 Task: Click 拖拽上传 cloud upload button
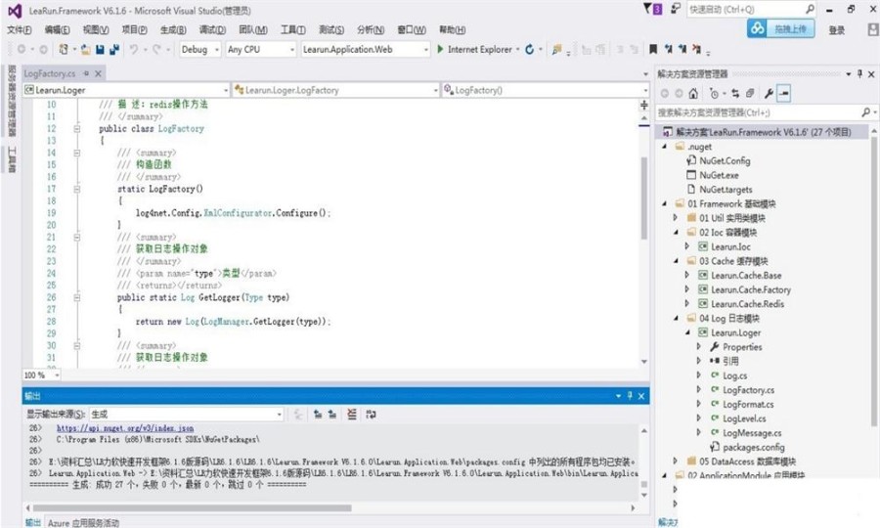(780, 28)
